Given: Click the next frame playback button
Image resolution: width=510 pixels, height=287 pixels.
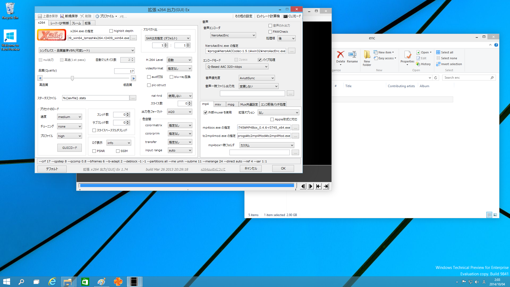Looking at the screenshot, I should click(311, 186).
